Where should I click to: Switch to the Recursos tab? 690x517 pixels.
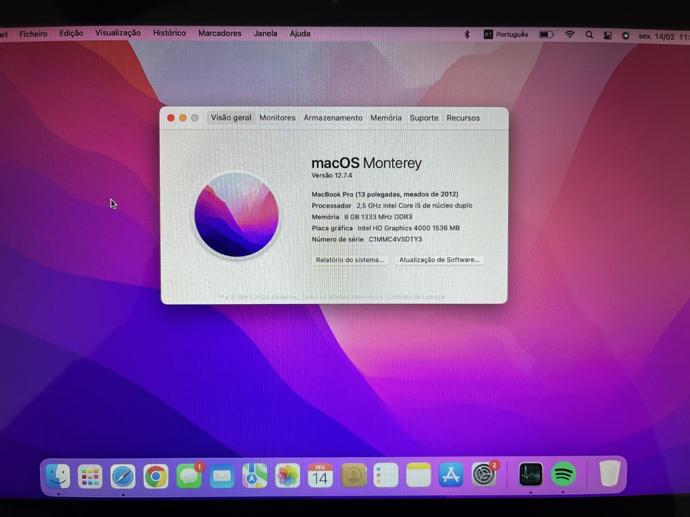coord(464,118)
